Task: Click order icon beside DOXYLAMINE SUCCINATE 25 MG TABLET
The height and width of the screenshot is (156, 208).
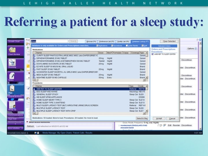Action: [34, 64]
